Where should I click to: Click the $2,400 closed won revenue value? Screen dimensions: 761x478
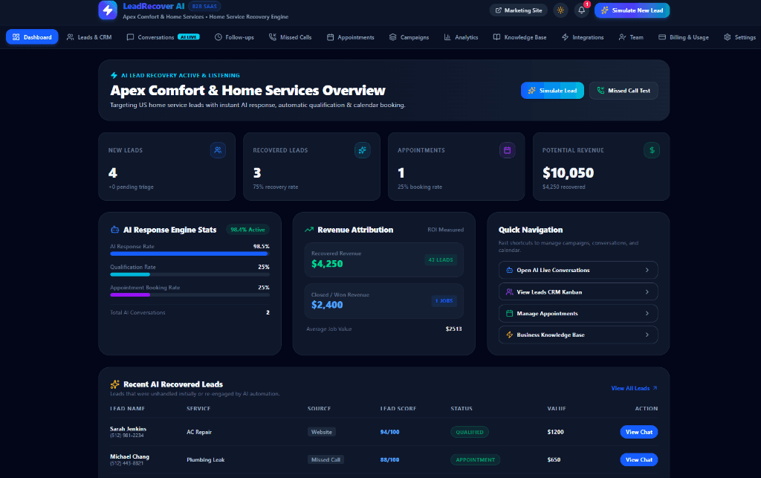[x=327, y=306]
